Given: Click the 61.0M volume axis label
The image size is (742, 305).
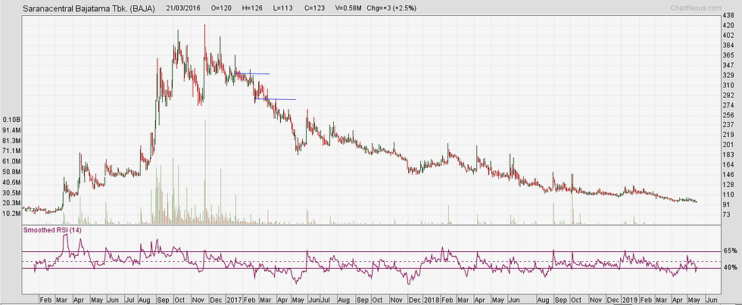Looking at the screenshot, I should pos(12,162).
